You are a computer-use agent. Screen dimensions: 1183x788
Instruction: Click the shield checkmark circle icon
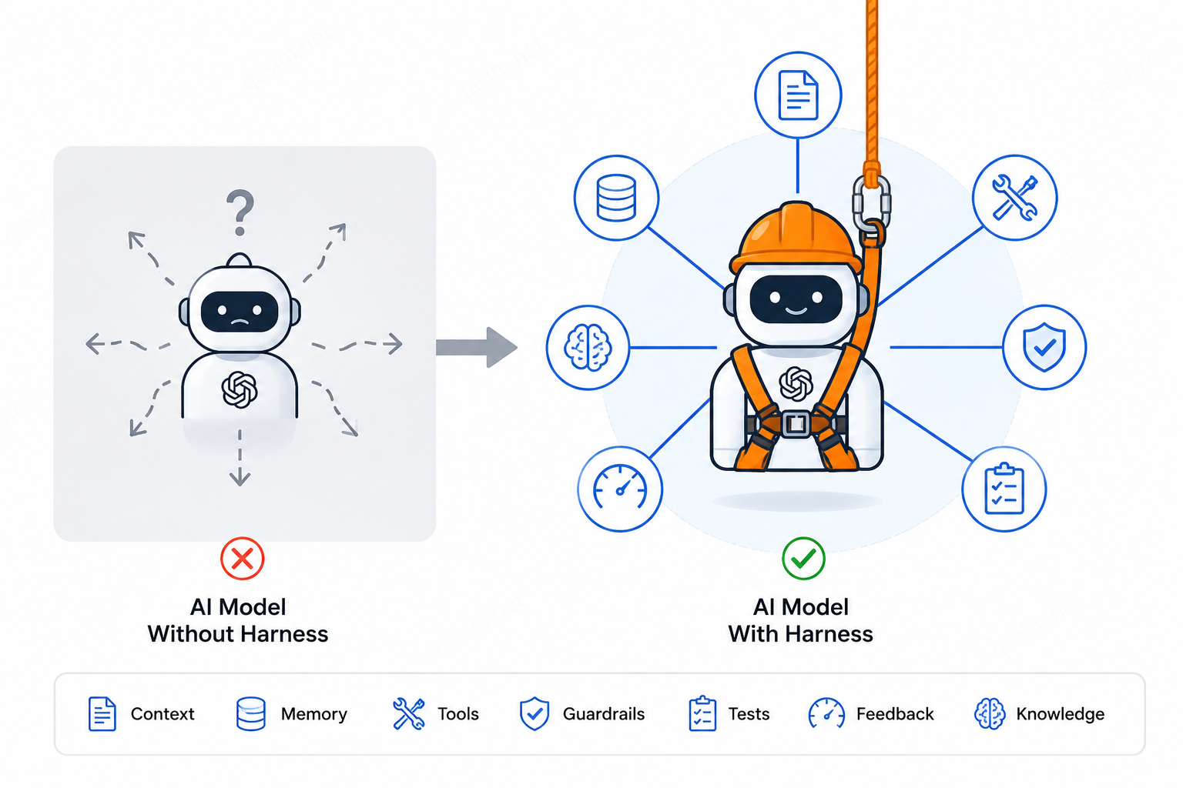1044,347
